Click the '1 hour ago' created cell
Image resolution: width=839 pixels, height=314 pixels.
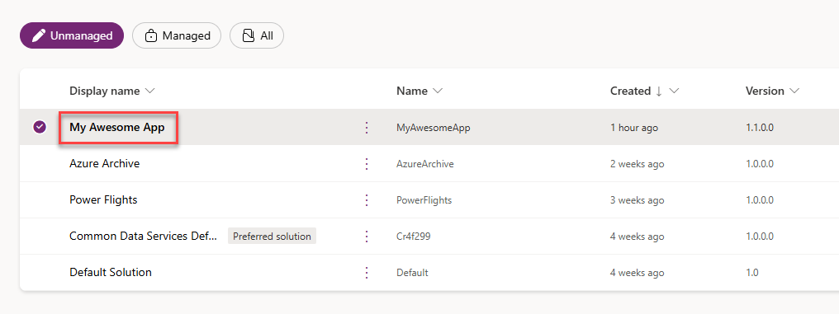pos(634,128)
